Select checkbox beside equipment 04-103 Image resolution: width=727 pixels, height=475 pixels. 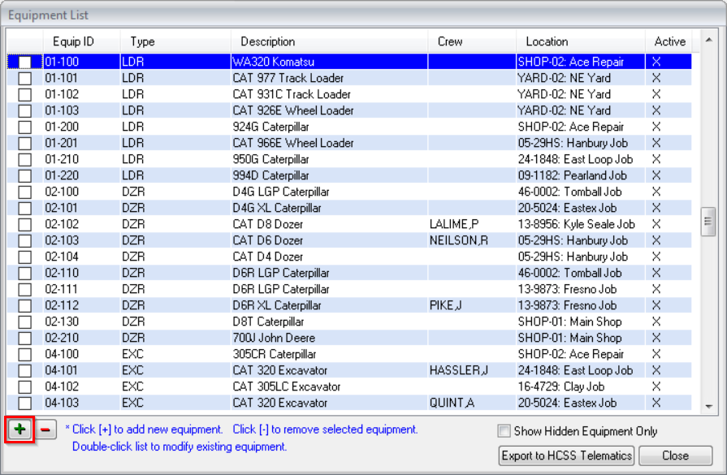[25, 404]
